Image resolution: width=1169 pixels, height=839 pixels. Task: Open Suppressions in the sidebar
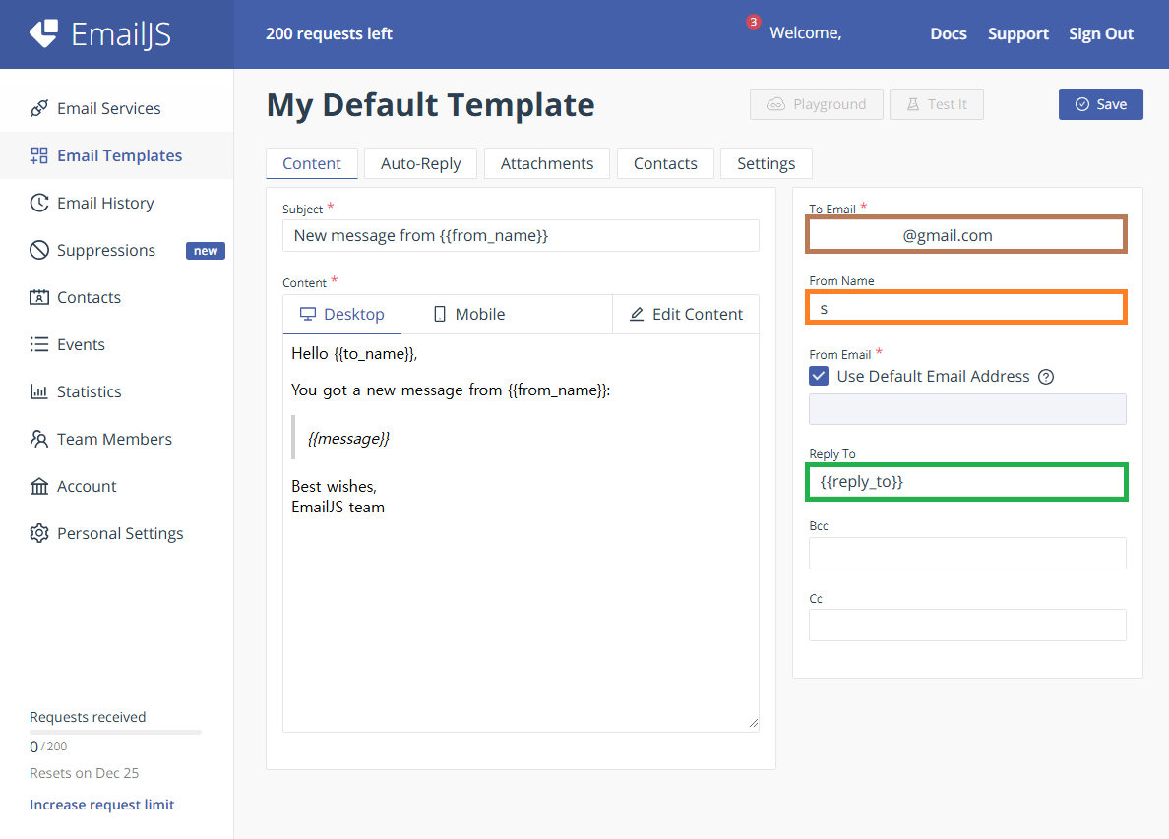click(116, 250)
